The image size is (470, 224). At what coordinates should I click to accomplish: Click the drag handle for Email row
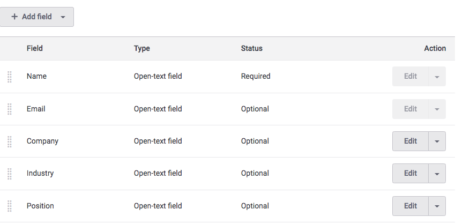click(10, 109)
